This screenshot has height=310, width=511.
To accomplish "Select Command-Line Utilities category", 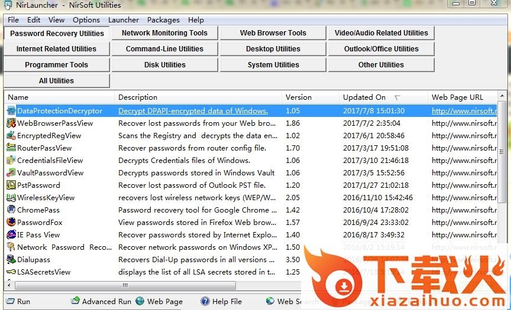I will 164,49.
